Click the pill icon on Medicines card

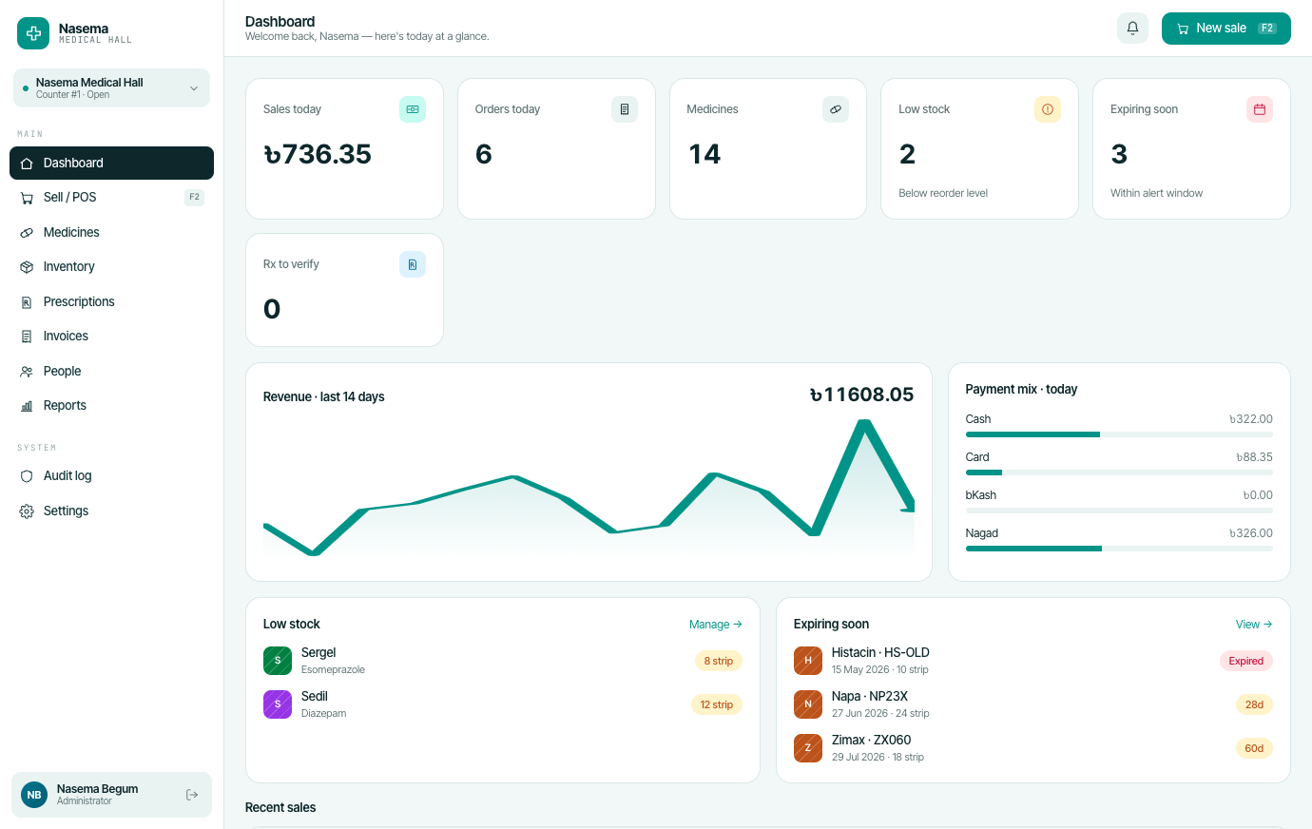click(836, 109)
